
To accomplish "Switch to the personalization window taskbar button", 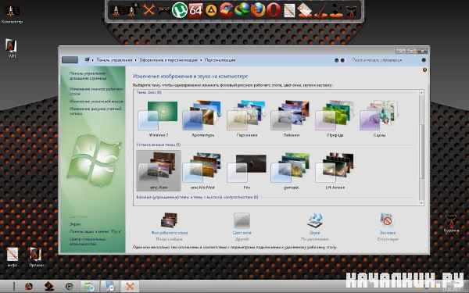I will click(x=109, y=286).
